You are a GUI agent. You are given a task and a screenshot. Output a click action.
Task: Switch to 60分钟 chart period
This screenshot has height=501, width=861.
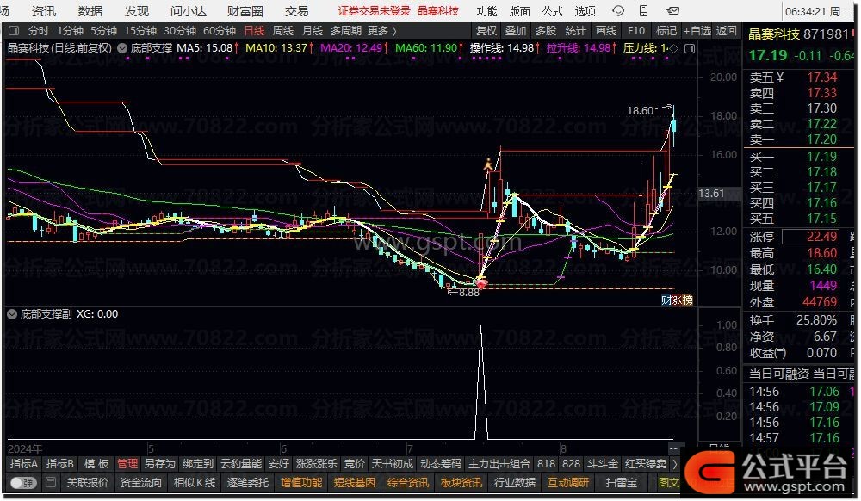pos(220,31)
